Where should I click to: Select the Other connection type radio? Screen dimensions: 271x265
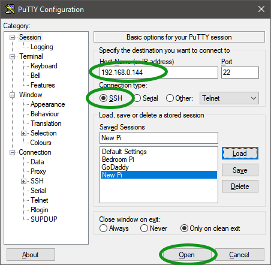pyautogui.click(x=170, y=98)
